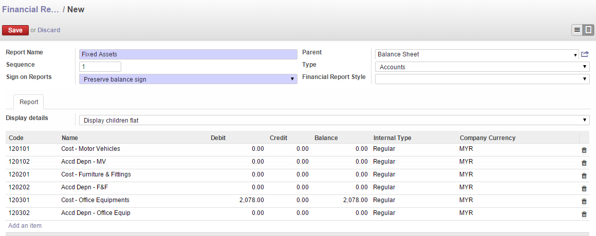Select account code 120302
596x236 pixels.
(19, 213)
